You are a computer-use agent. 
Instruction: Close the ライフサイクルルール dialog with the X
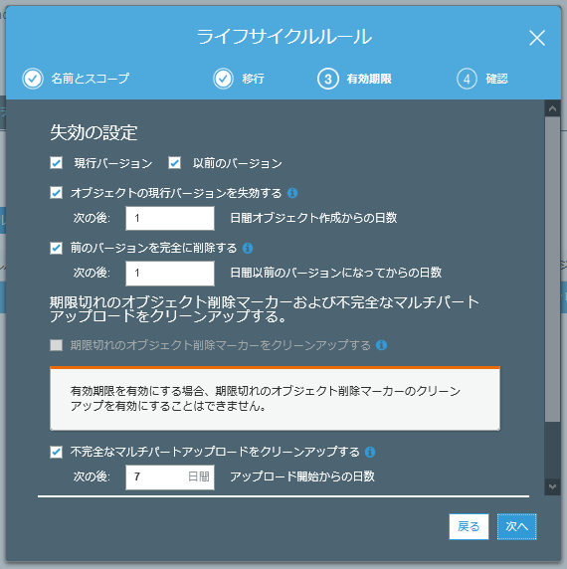pos(537,38)
